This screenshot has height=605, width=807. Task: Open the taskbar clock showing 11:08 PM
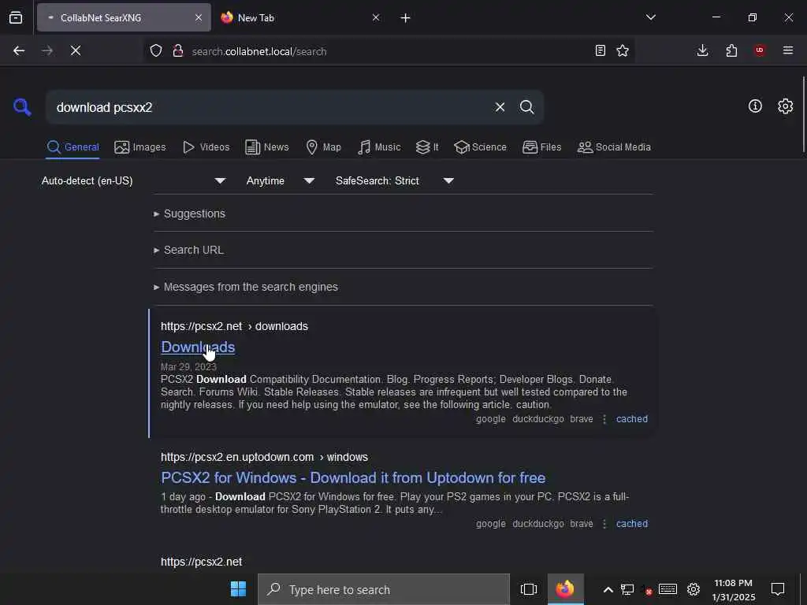pyautogui.click(x=734, y=590)
